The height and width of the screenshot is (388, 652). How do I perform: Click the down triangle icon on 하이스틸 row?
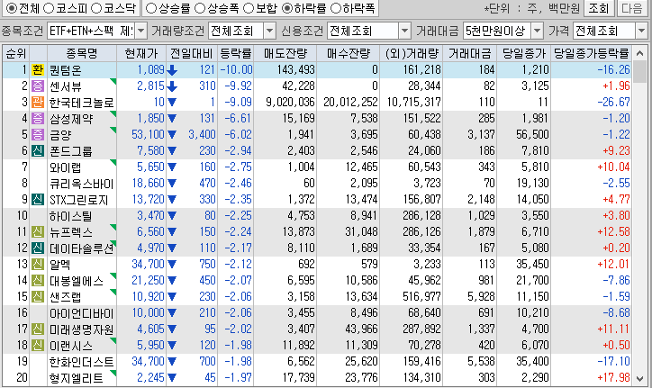pos(172,216)
